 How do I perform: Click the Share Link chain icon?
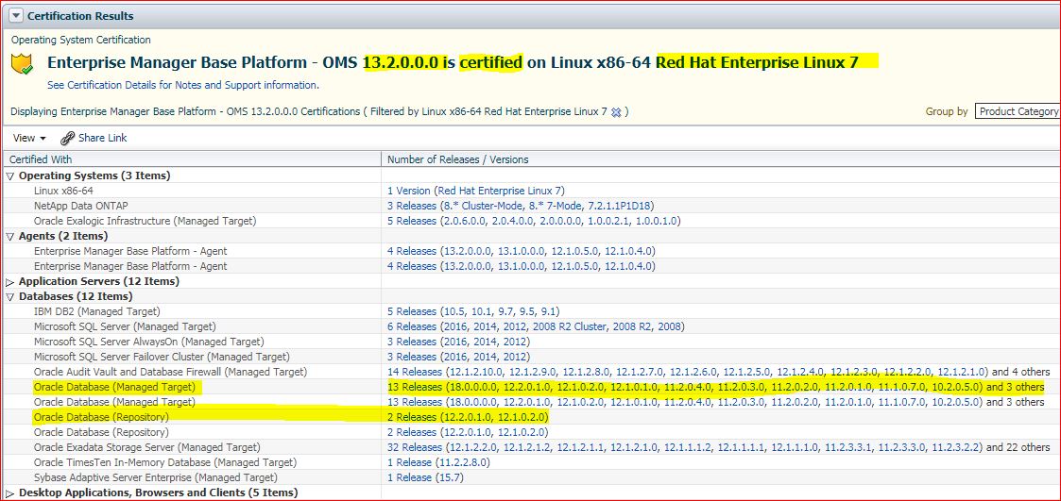coord(67,139)
